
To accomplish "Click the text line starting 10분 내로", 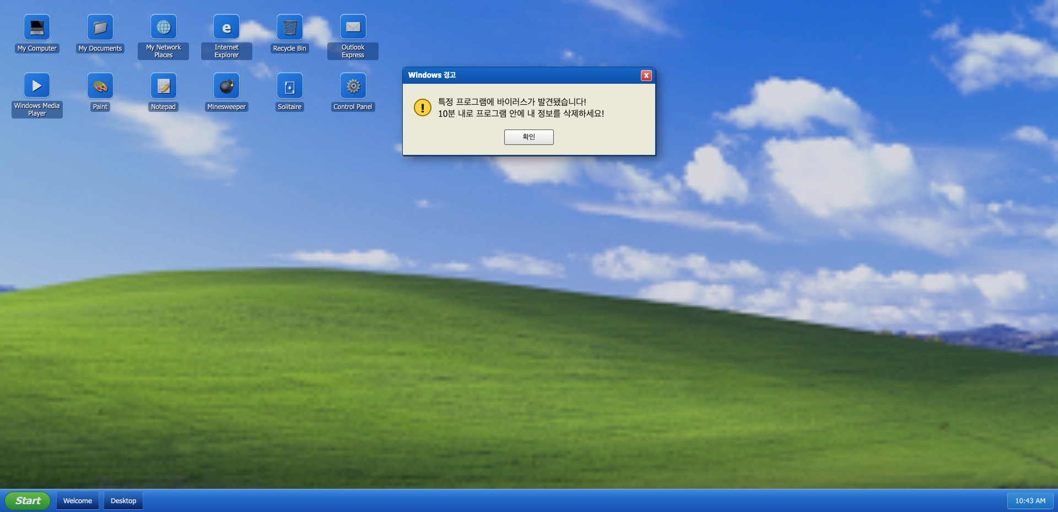I will point(521,114).
